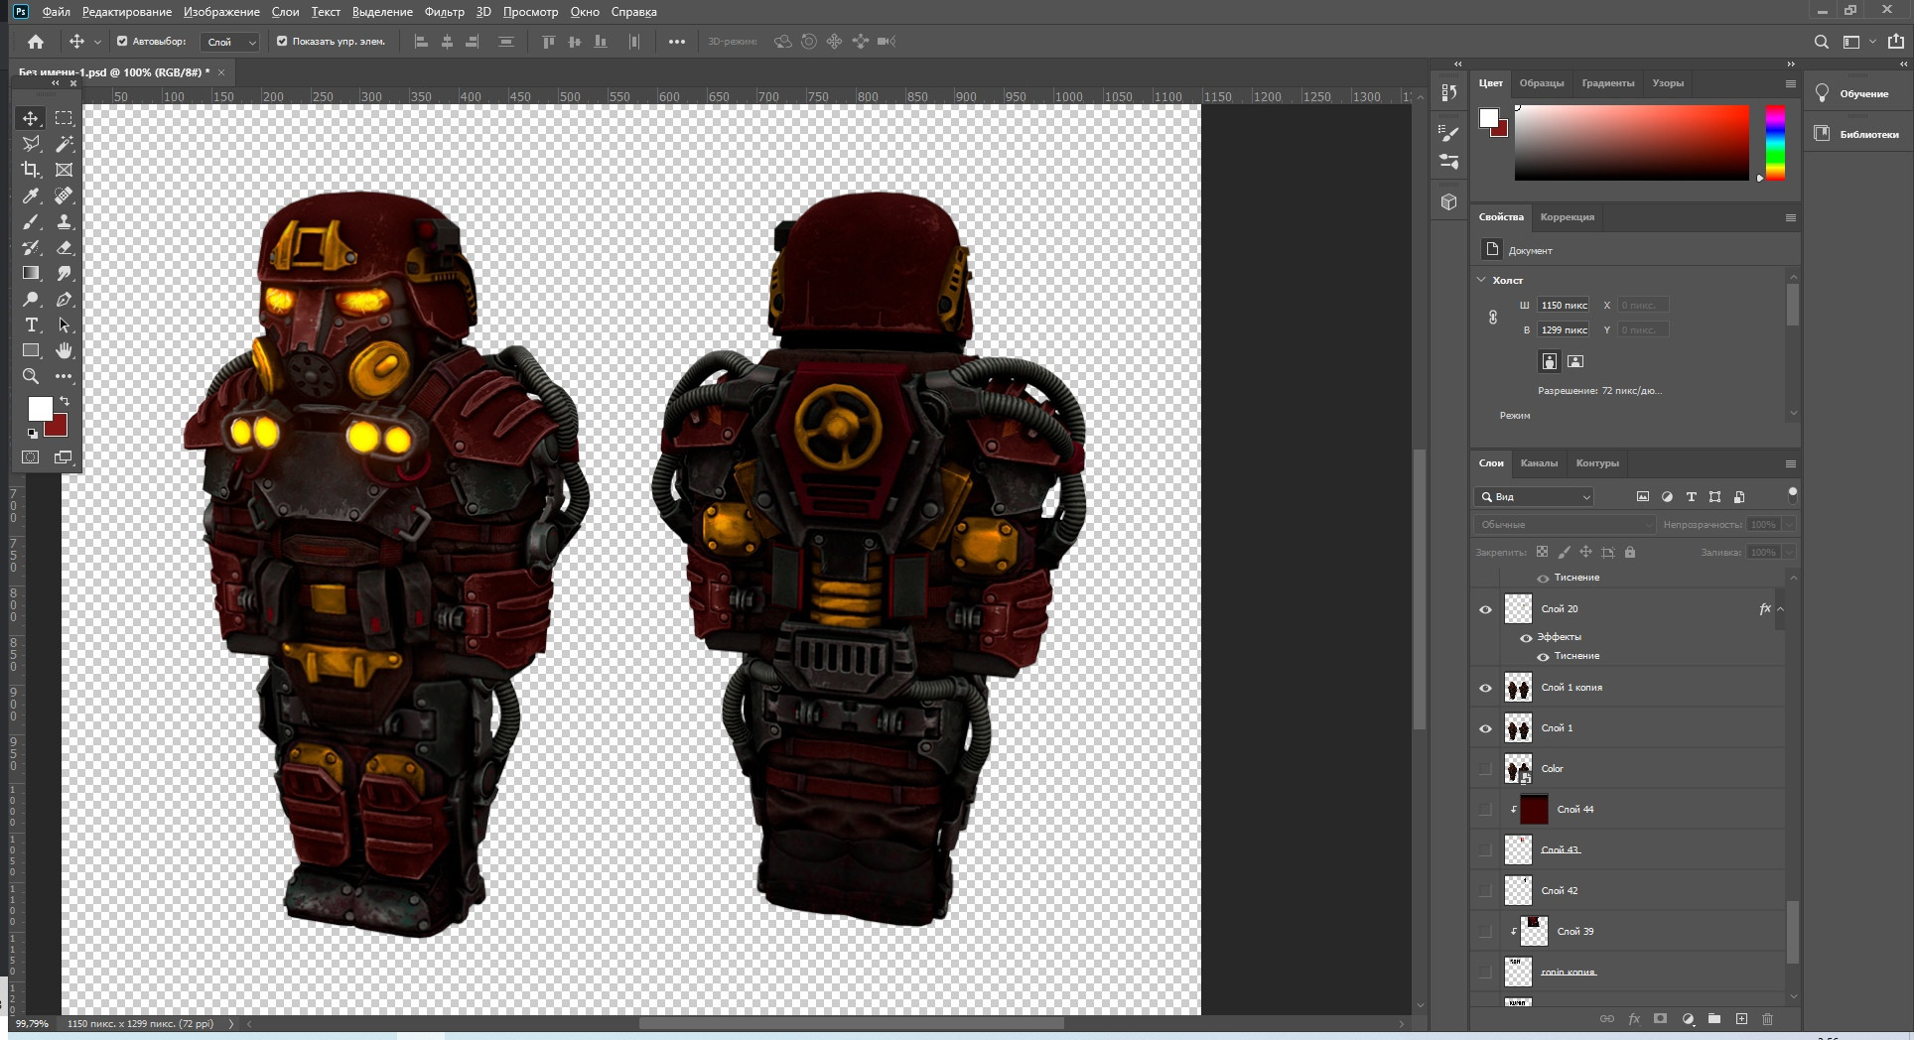Click the more options ellipsis in options bar
The image size is (1914, 1040).
pyautogui.click(x=677, y=42)
